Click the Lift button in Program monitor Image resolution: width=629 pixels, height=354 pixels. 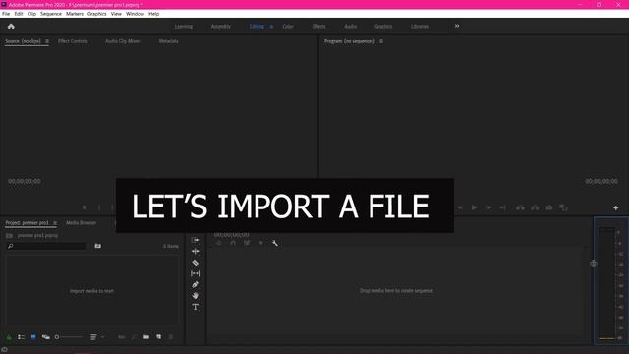coord(520,207)
